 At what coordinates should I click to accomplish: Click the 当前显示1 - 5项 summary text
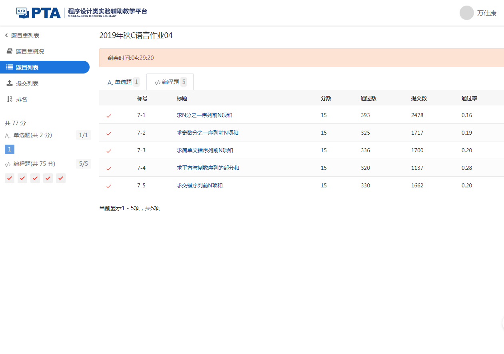pyautogui.click(x=130, y=208)
